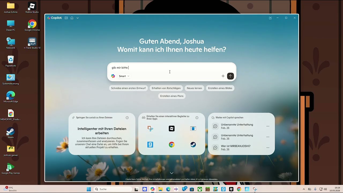Select Snipping Tool icon in Copilot apps card
Screen dimensions: 343x193
click(150, 129)
